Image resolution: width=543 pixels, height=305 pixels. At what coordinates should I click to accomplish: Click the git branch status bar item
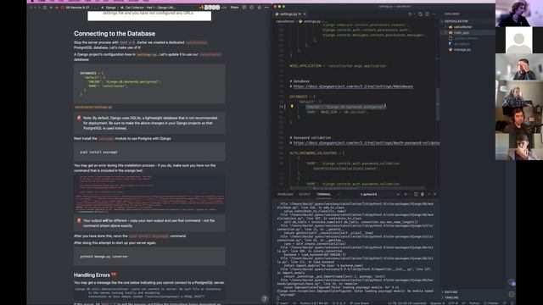tap(283, 303)
